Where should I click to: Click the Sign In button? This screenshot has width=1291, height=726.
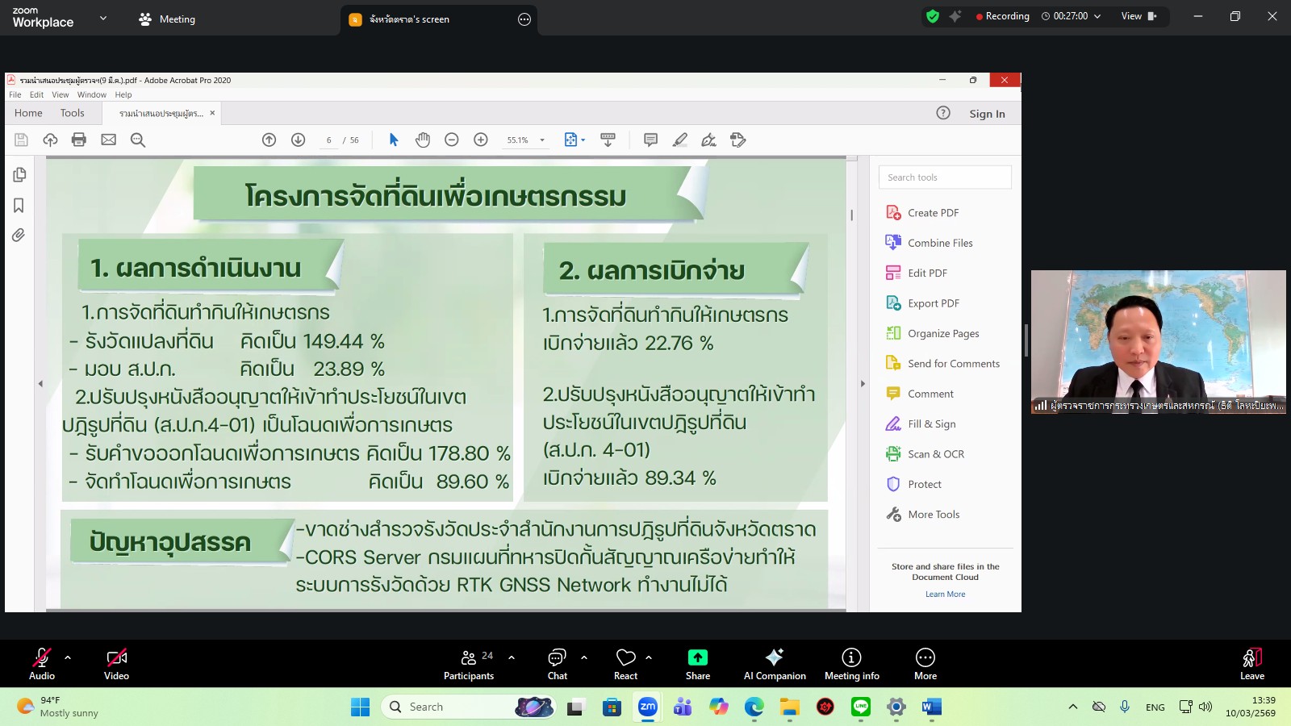pos(987,113)
